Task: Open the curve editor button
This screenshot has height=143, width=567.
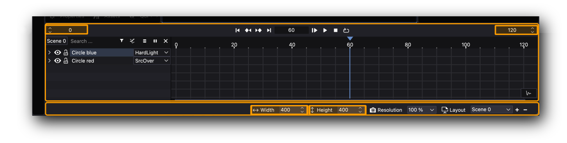Action: [x=529, y=93]
